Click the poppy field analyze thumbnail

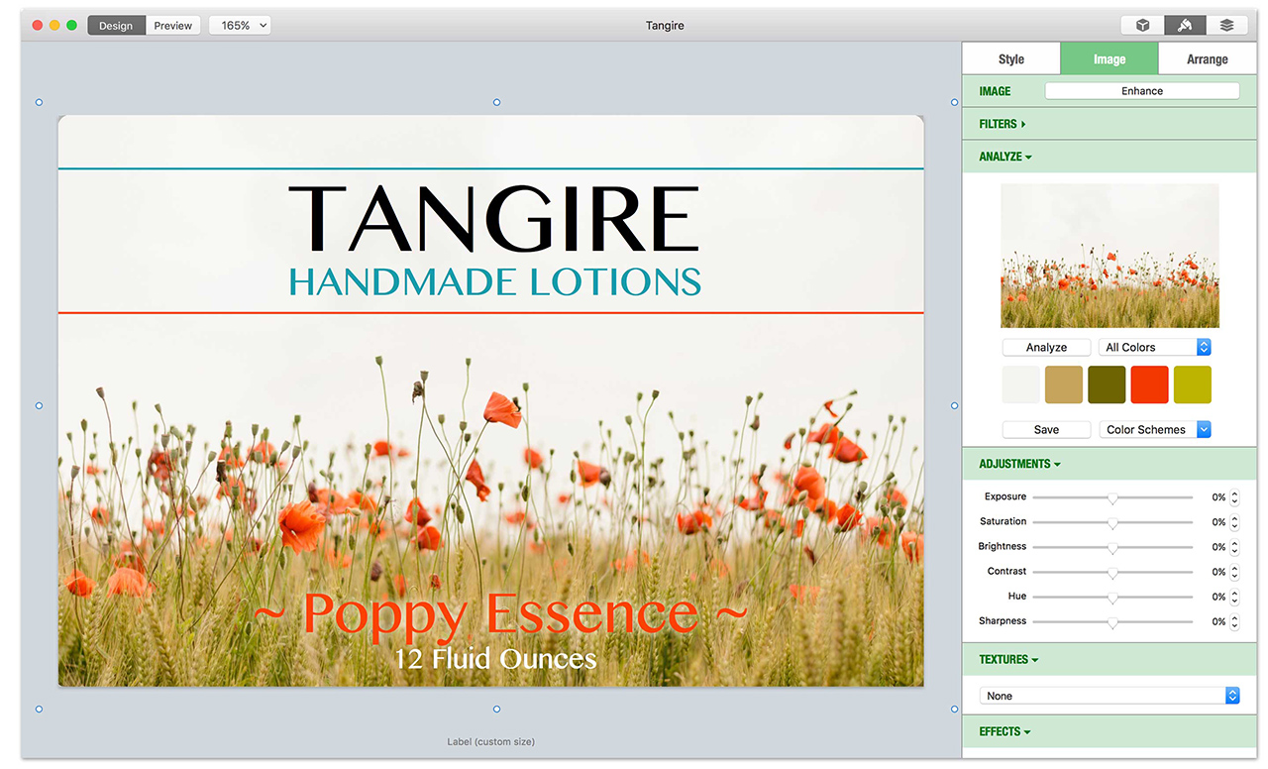[x=1109, y=256]
